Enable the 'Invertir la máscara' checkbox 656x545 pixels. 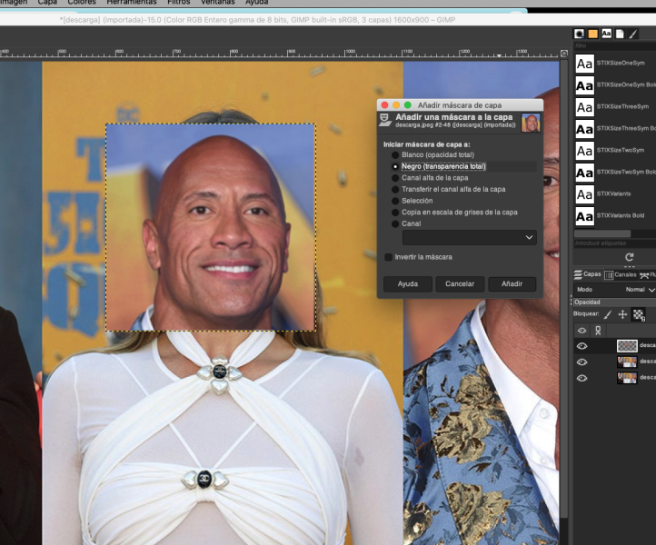tap(389, 257)
